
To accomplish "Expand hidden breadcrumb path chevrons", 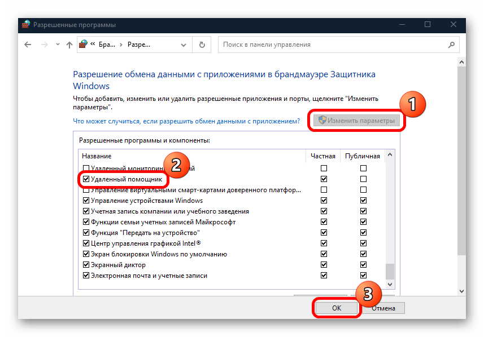I will [x=93, y=44].
